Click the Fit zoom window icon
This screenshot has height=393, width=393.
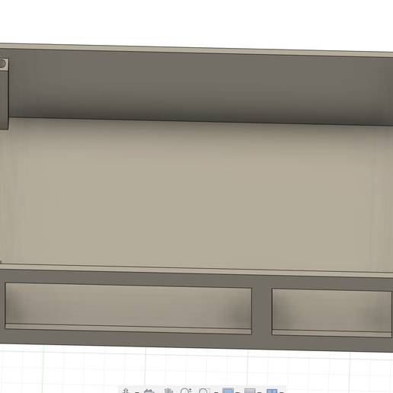tap(204, 391)
